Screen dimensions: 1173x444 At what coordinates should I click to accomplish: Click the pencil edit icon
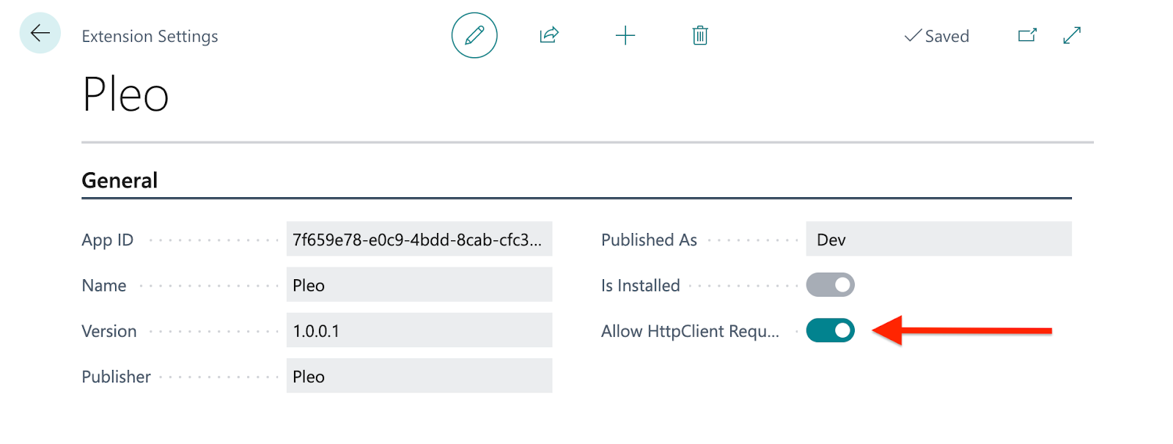click(x=474, y=35)
